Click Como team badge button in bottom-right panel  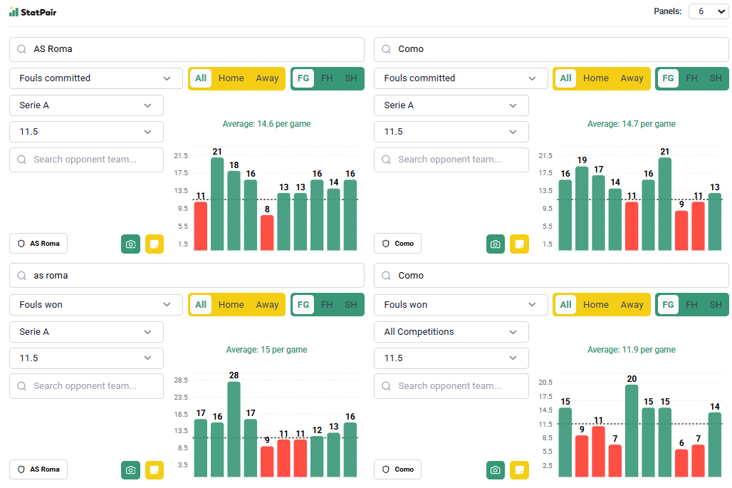coord(397,470)
